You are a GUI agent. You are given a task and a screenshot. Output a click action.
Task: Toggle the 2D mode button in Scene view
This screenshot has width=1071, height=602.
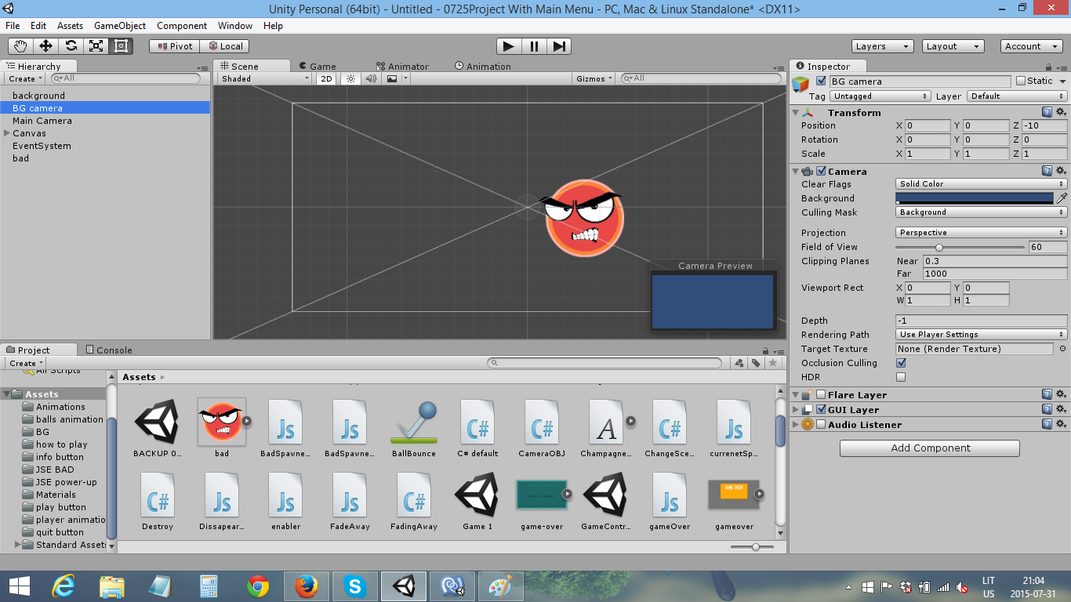(325, 78)
